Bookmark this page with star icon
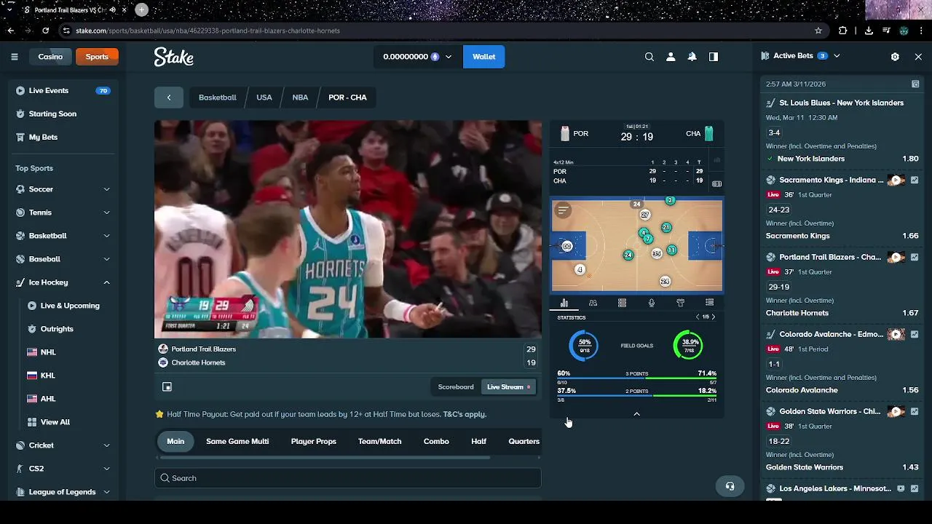Image resolution: width=932 pixels, height=524 pixels. pyautogui.click(x=818, y=31)
